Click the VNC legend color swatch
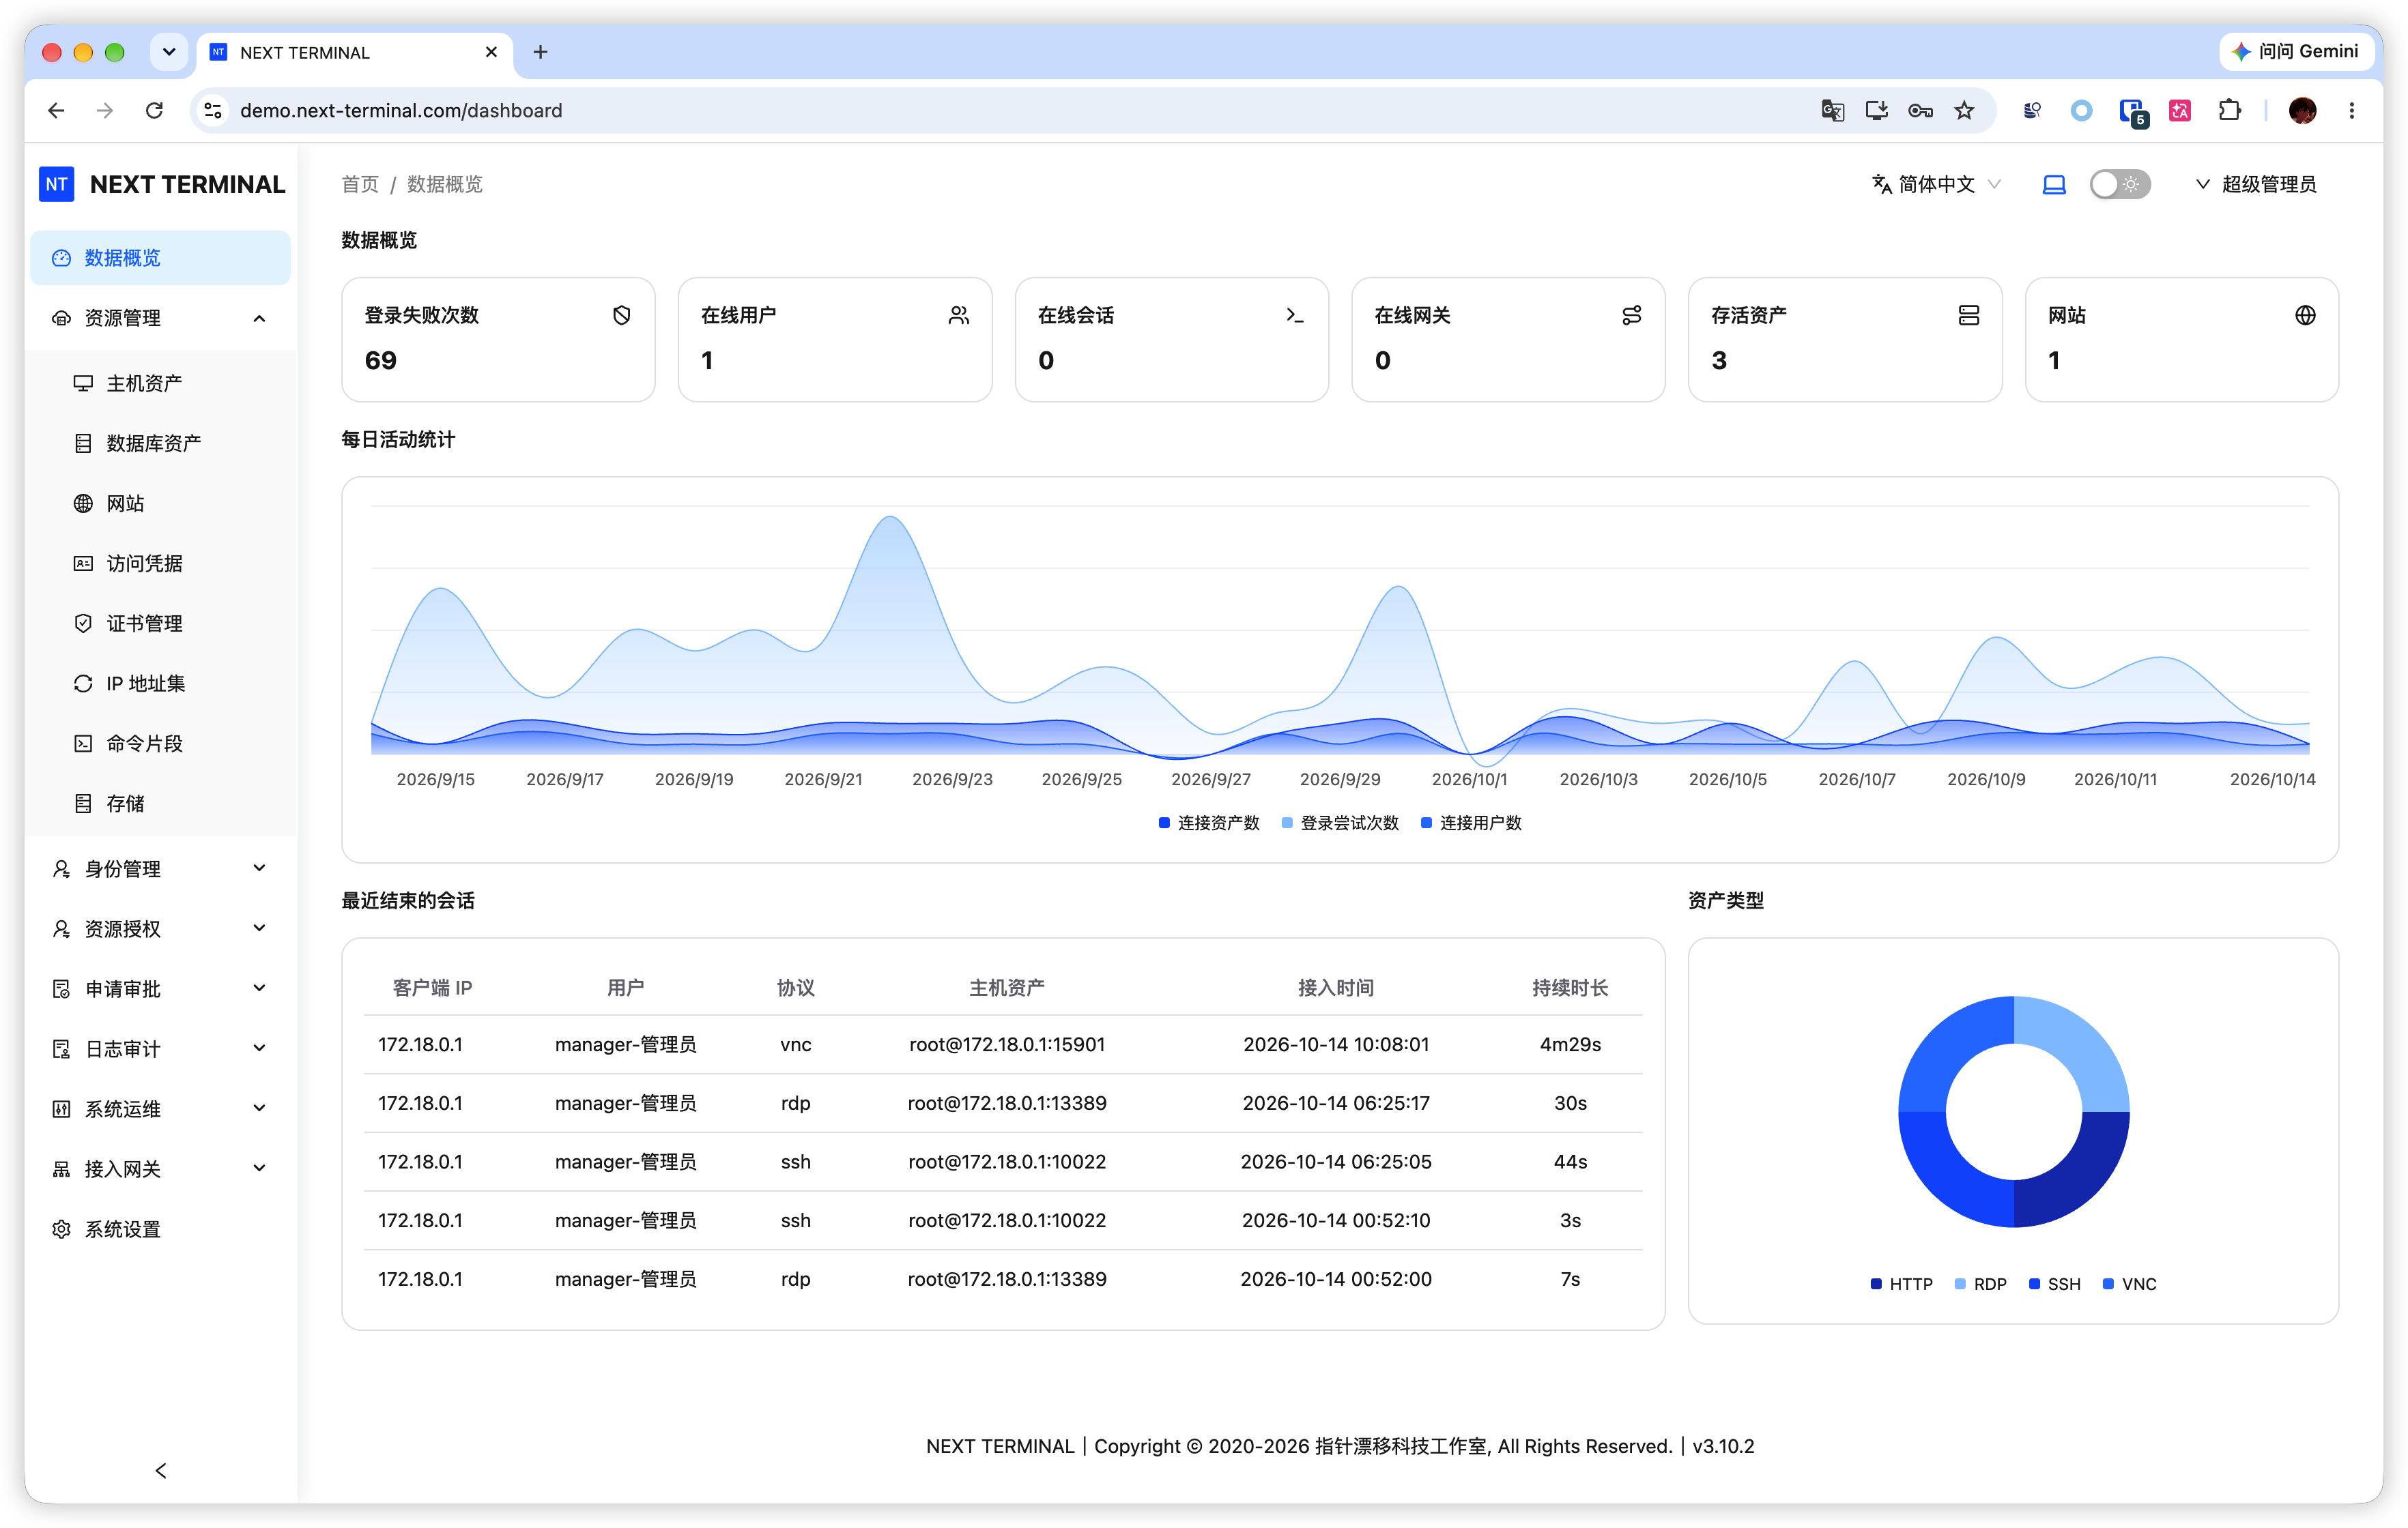2408x1528 pixels. pos(2108,1283)
